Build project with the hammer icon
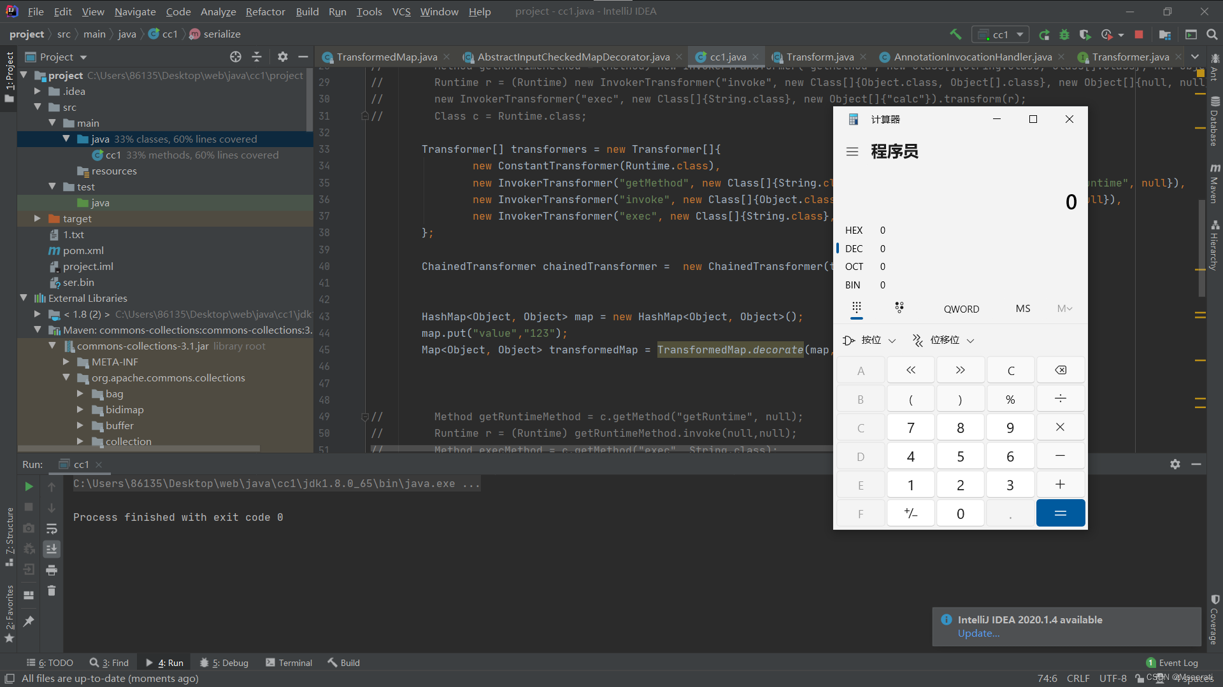The height and width of the screenshot is (687, 1223). [x=955, y=34]
